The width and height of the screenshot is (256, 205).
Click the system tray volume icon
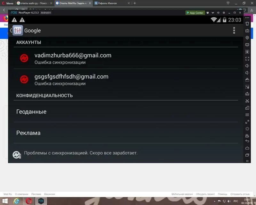229,201
